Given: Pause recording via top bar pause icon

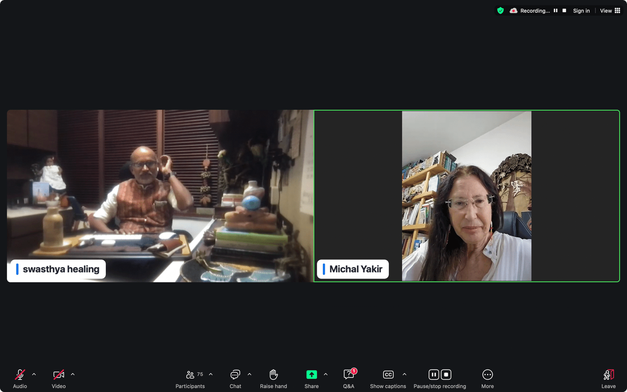Looking at the screenshot, I should click(x=556, y=11).
